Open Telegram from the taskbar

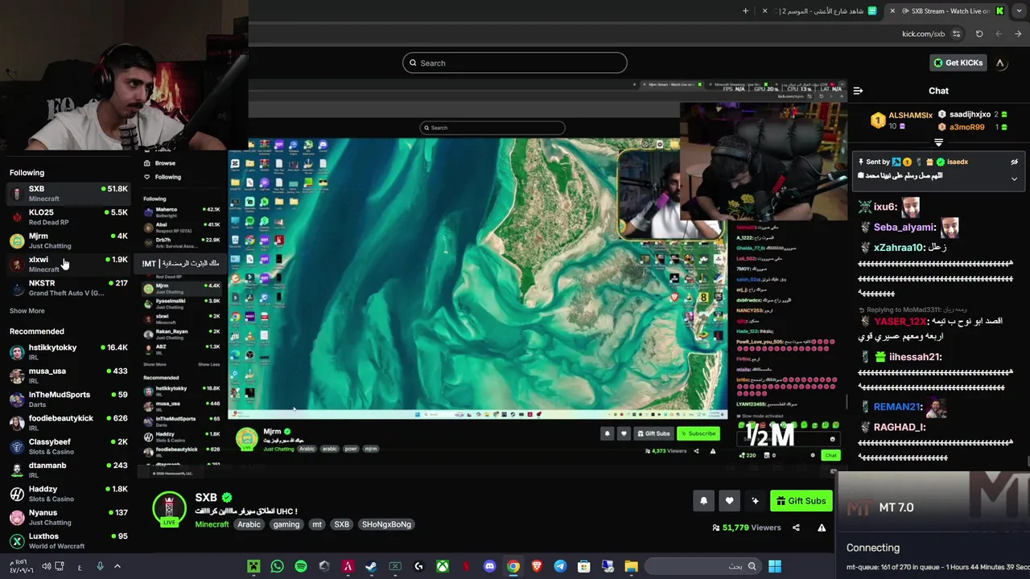[x=560, y=566]
